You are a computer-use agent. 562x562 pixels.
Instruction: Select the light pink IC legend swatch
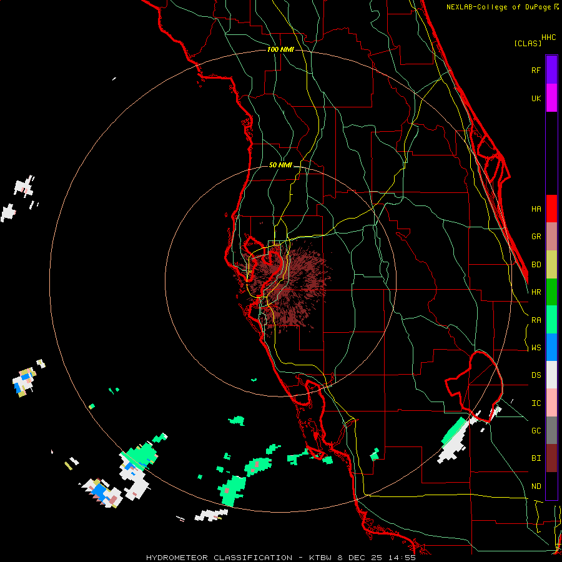click(551, 403)
